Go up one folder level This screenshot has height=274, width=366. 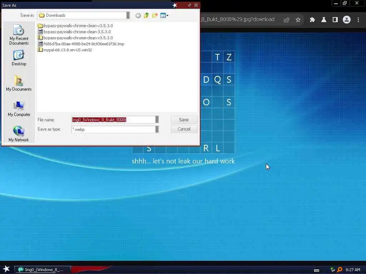click(x=146, y=16)
